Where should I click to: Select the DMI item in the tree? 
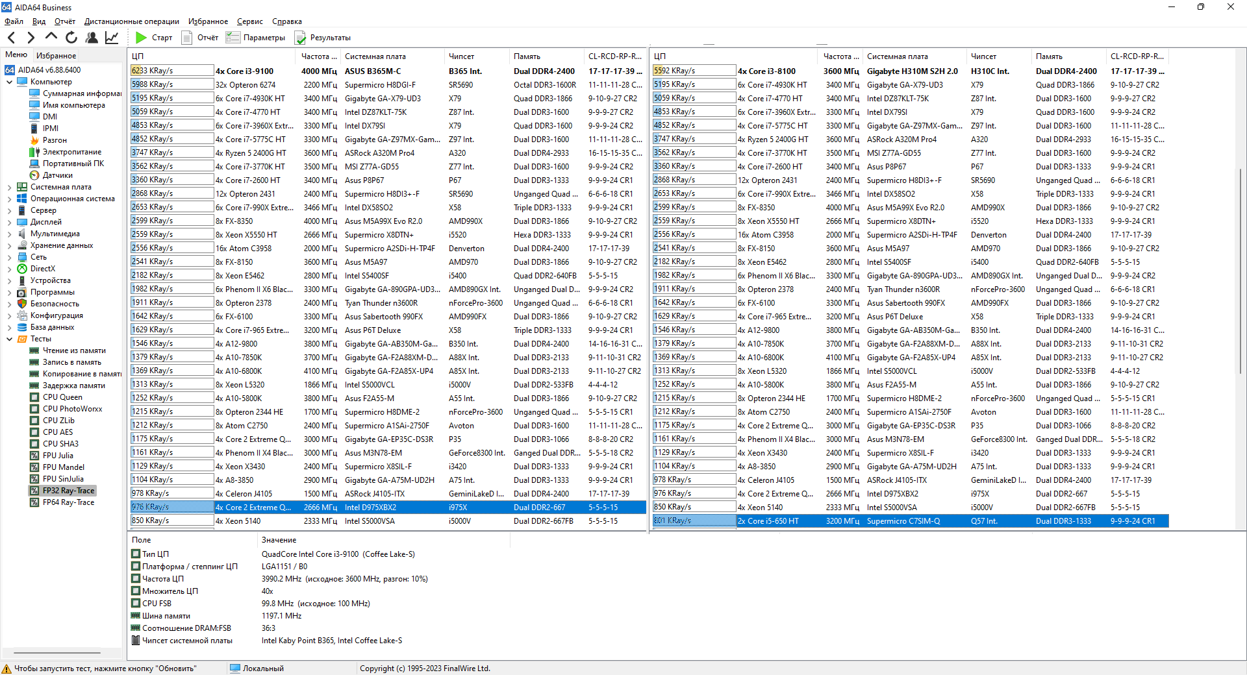[x=44, y=117]
